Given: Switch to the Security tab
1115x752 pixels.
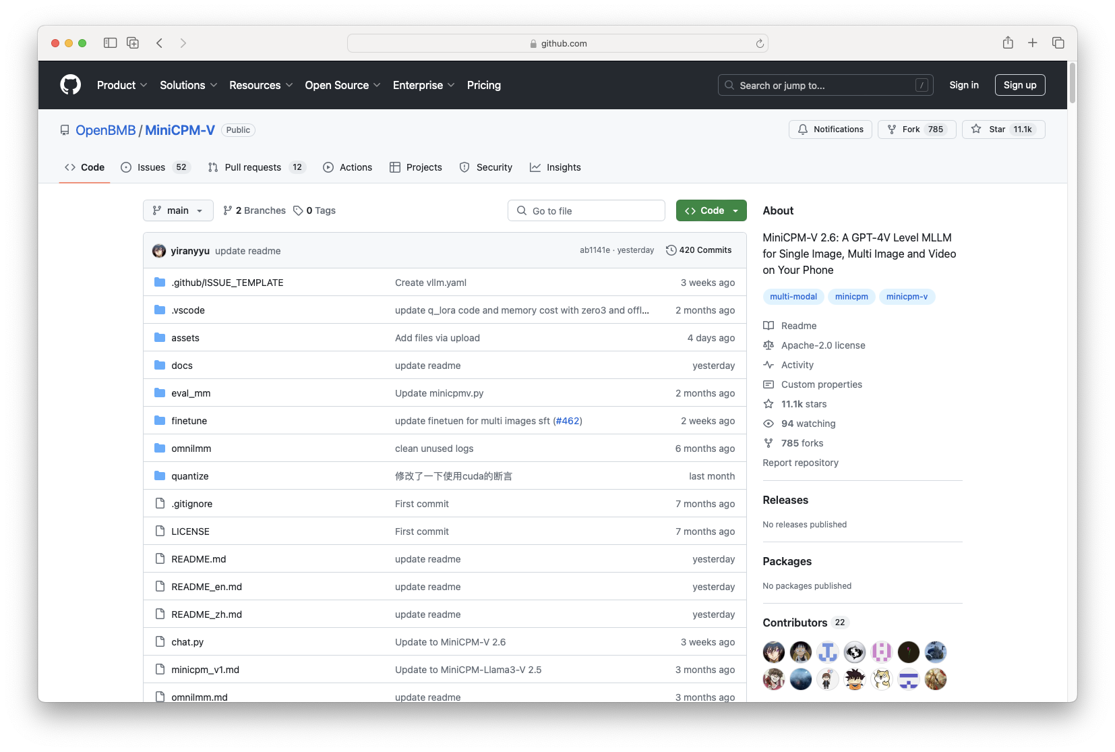Looking at the screenshot, I should (x=486, y=167).
